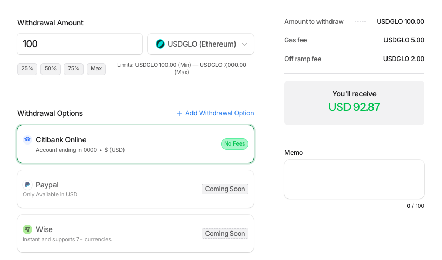Click the Coming Soon badge on Paypal
Viewport: 442px width, 260px height.
[225, 189]
